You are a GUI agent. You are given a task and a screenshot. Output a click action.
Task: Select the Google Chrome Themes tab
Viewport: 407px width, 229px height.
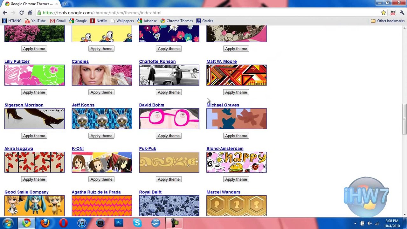pos(31,4)
